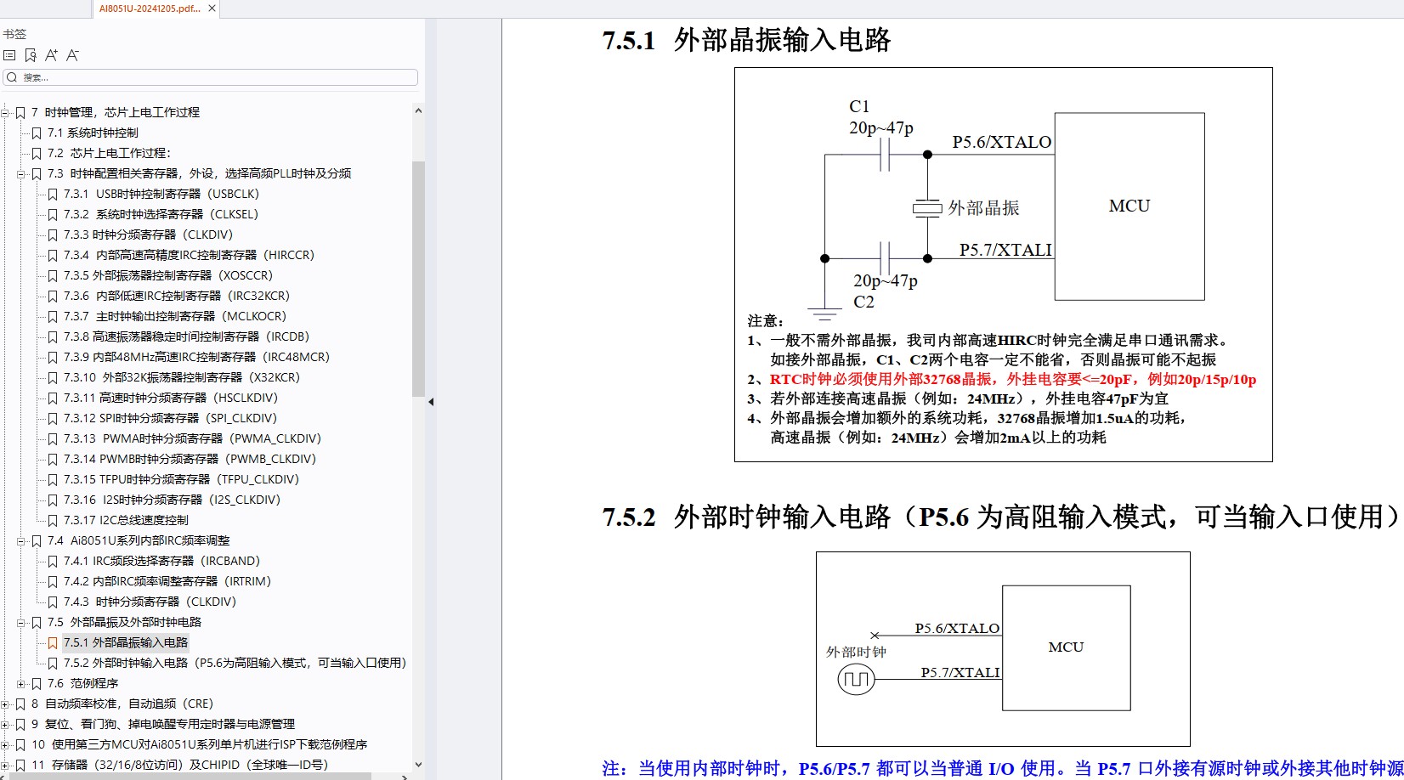Open bookmark 7.3.15 TFPU时钟分频寄存器
Image resolution: width=1404 pixels, height=780 pixels.
point(181,479)
